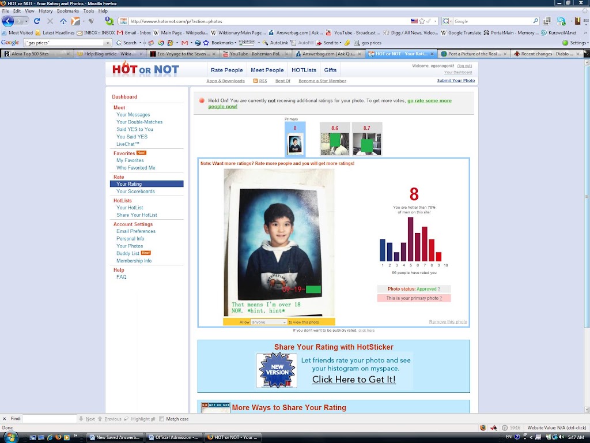Click the Rate People navigation link
This screenshot has height=443, width=590.
pos(227,70)
